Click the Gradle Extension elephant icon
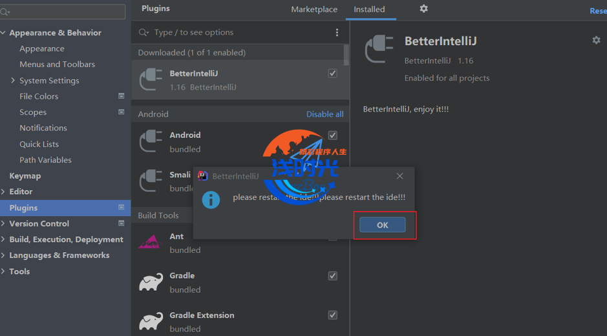The width and height of the screenshot is (607, 336). point(151,321)
